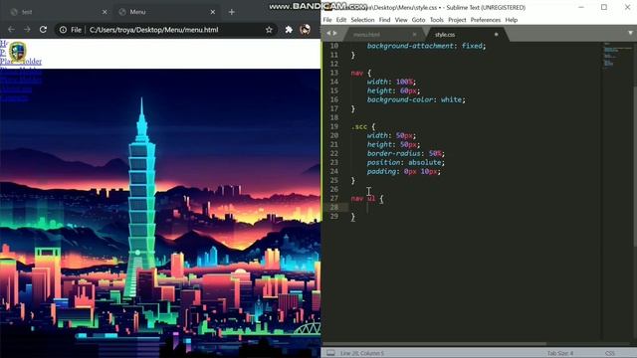The width and height of the screenshot is (637, 358).
Task: Open Sublime Text Edit menu
Action: click(341, 20)
